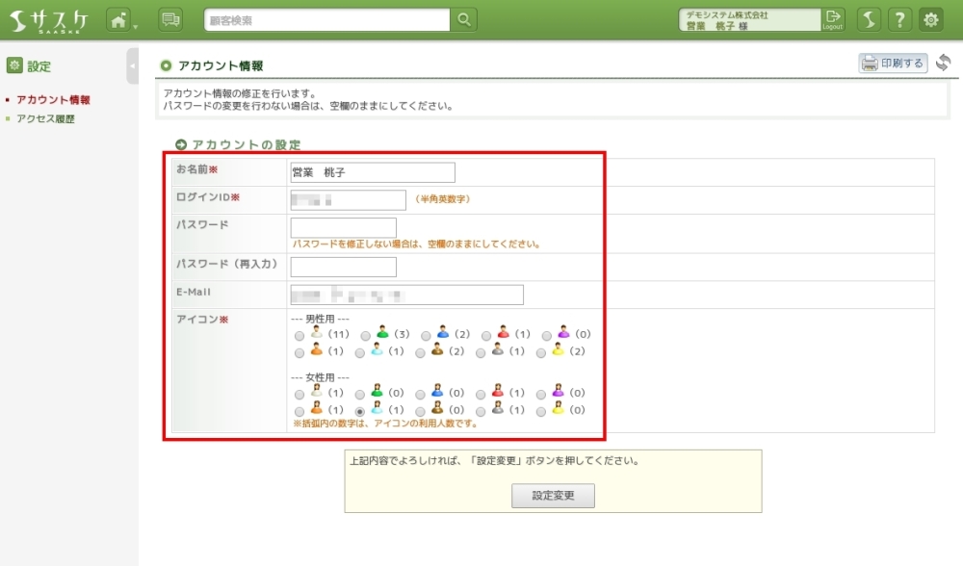963x566 pixels.
Task: Click the 印刷する print button
Action: (x=893, y=64)
